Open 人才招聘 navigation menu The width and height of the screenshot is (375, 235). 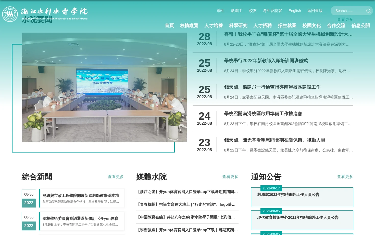[262, 25]
